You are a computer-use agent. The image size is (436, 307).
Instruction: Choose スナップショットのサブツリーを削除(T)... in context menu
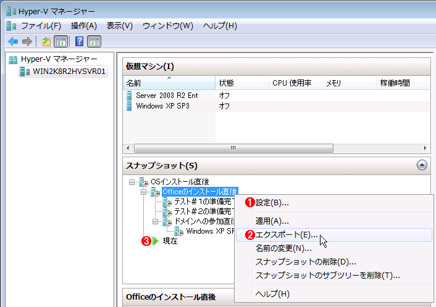click(x=333, y=276)
